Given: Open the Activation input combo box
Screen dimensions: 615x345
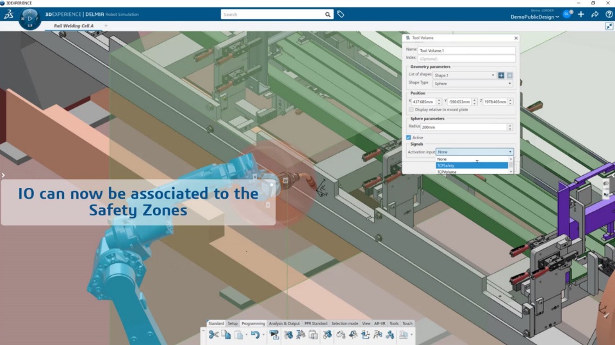Looking at the screenshot, I should pos(474,152).
